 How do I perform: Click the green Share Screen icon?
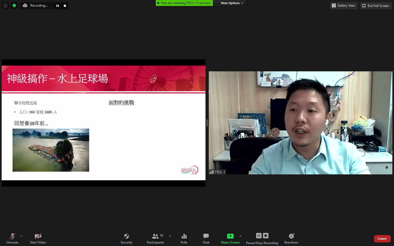coord(230,236)
